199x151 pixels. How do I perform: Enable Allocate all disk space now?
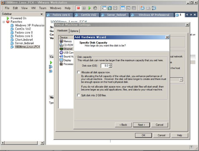(79, 72)
